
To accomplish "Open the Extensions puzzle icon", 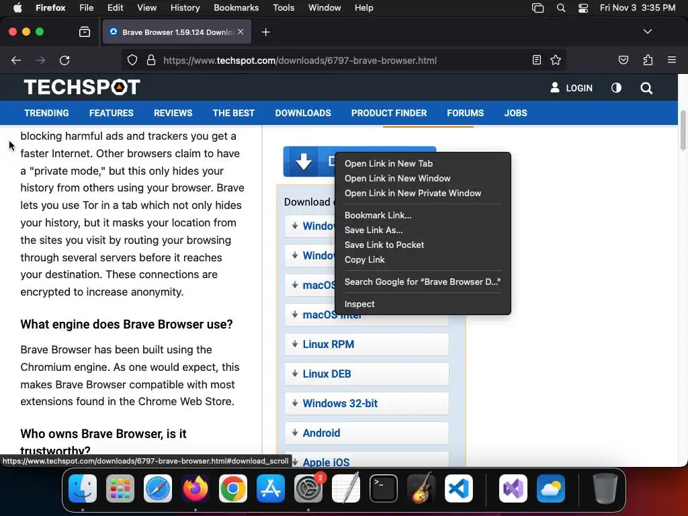I will (x=648, y=60).
